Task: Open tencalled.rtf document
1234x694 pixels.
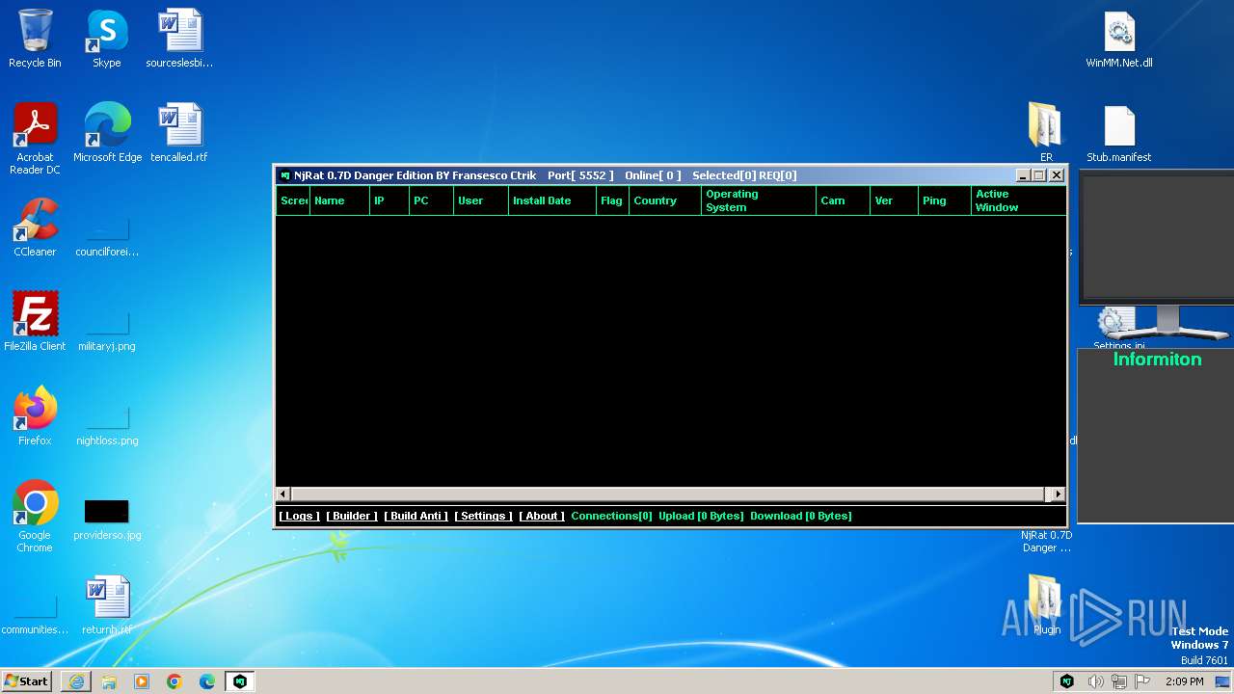Action: point(179,133)
